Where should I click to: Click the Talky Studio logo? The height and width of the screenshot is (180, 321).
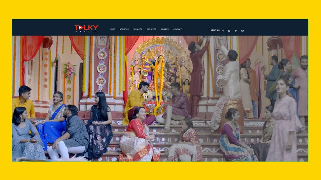(86, 29)
